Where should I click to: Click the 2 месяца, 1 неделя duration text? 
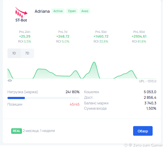coord(39,131)
